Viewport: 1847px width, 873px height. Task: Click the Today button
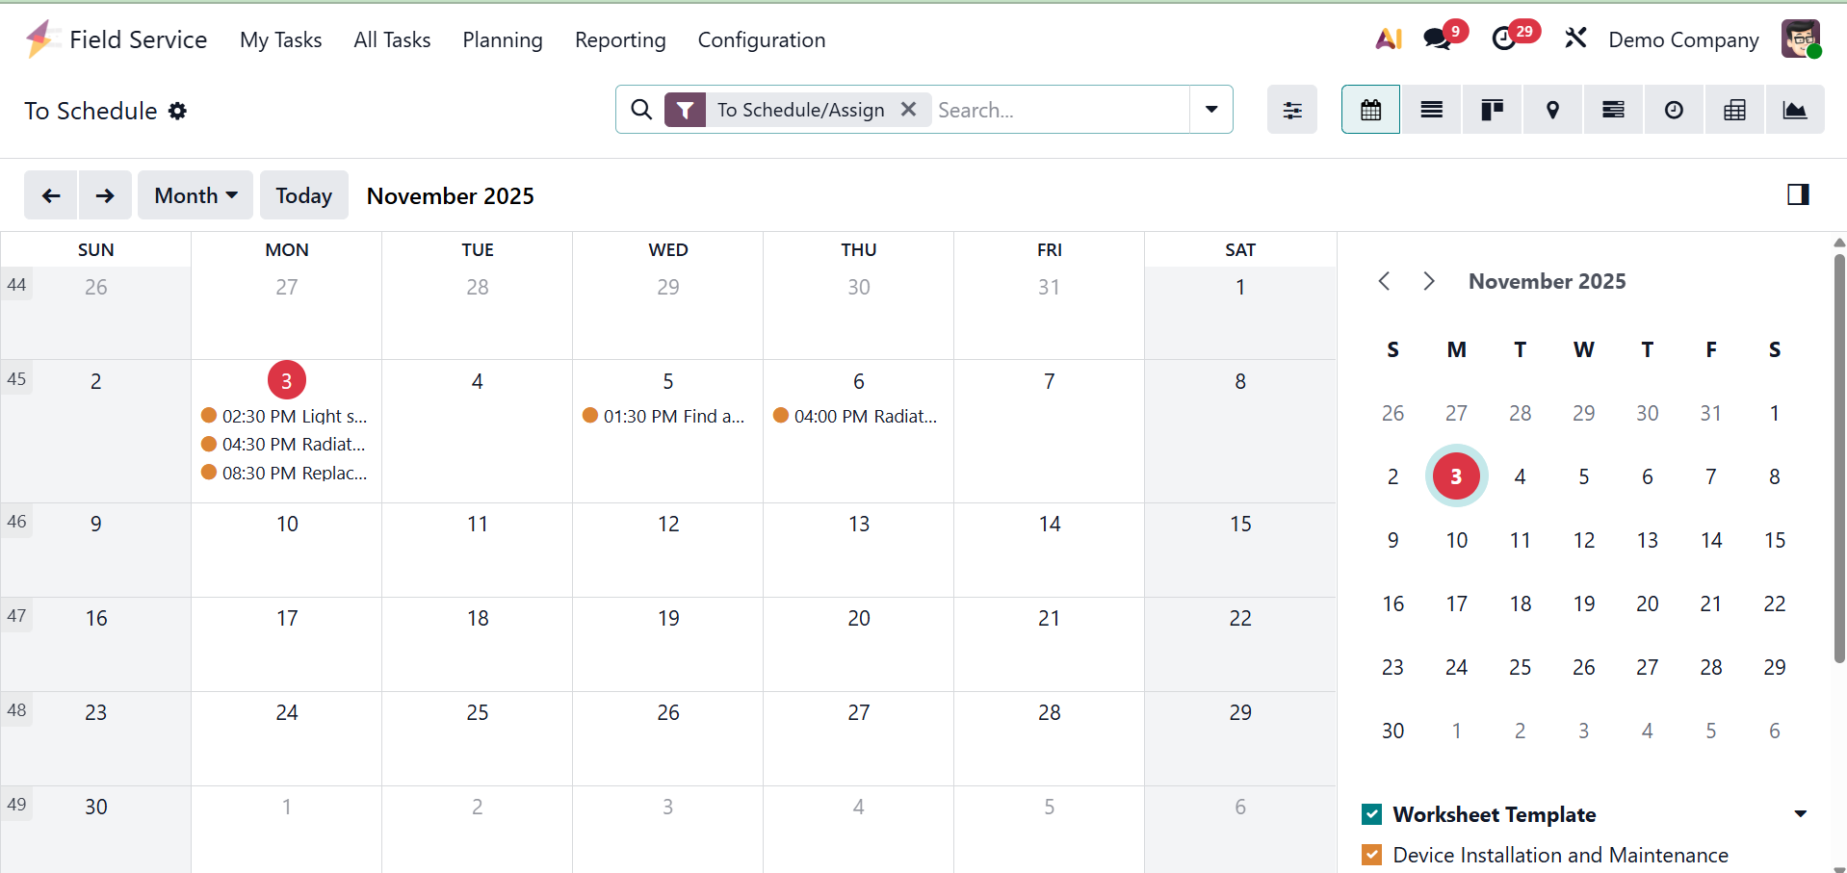303,195
